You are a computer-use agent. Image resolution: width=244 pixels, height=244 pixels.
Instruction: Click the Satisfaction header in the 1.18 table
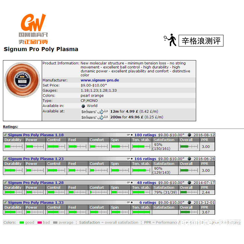(165, 140)
